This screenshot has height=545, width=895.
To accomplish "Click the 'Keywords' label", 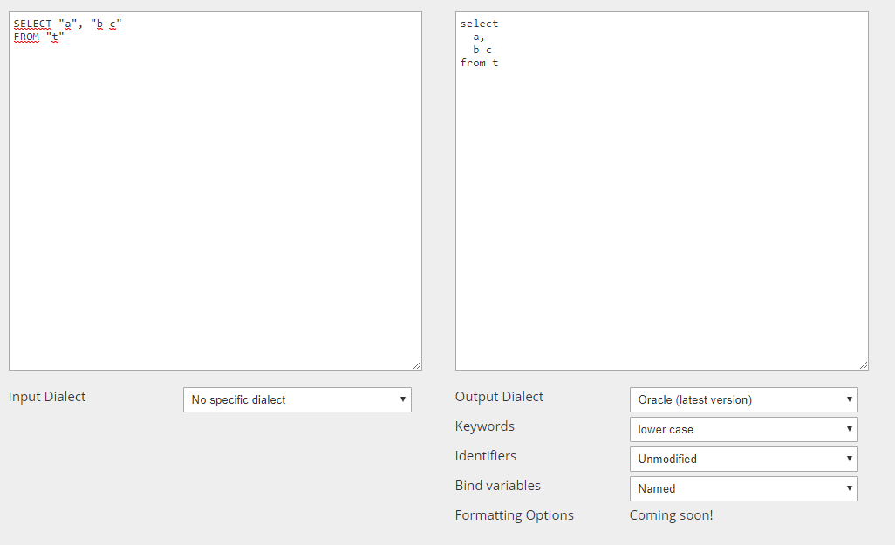I will point(485,426).
